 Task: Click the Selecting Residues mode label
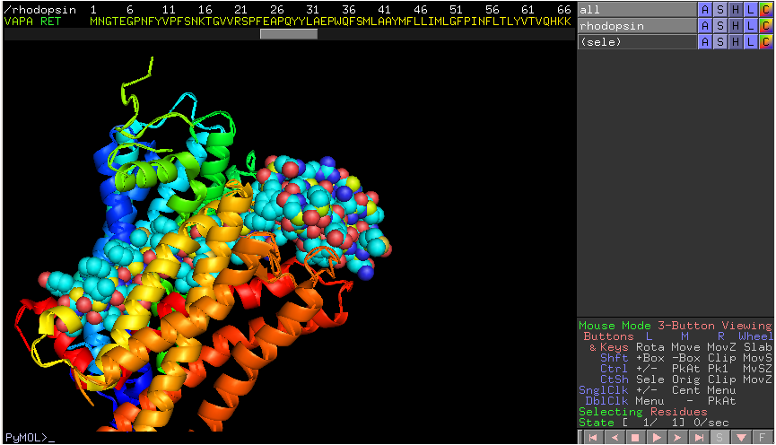(x=643, y=411)
